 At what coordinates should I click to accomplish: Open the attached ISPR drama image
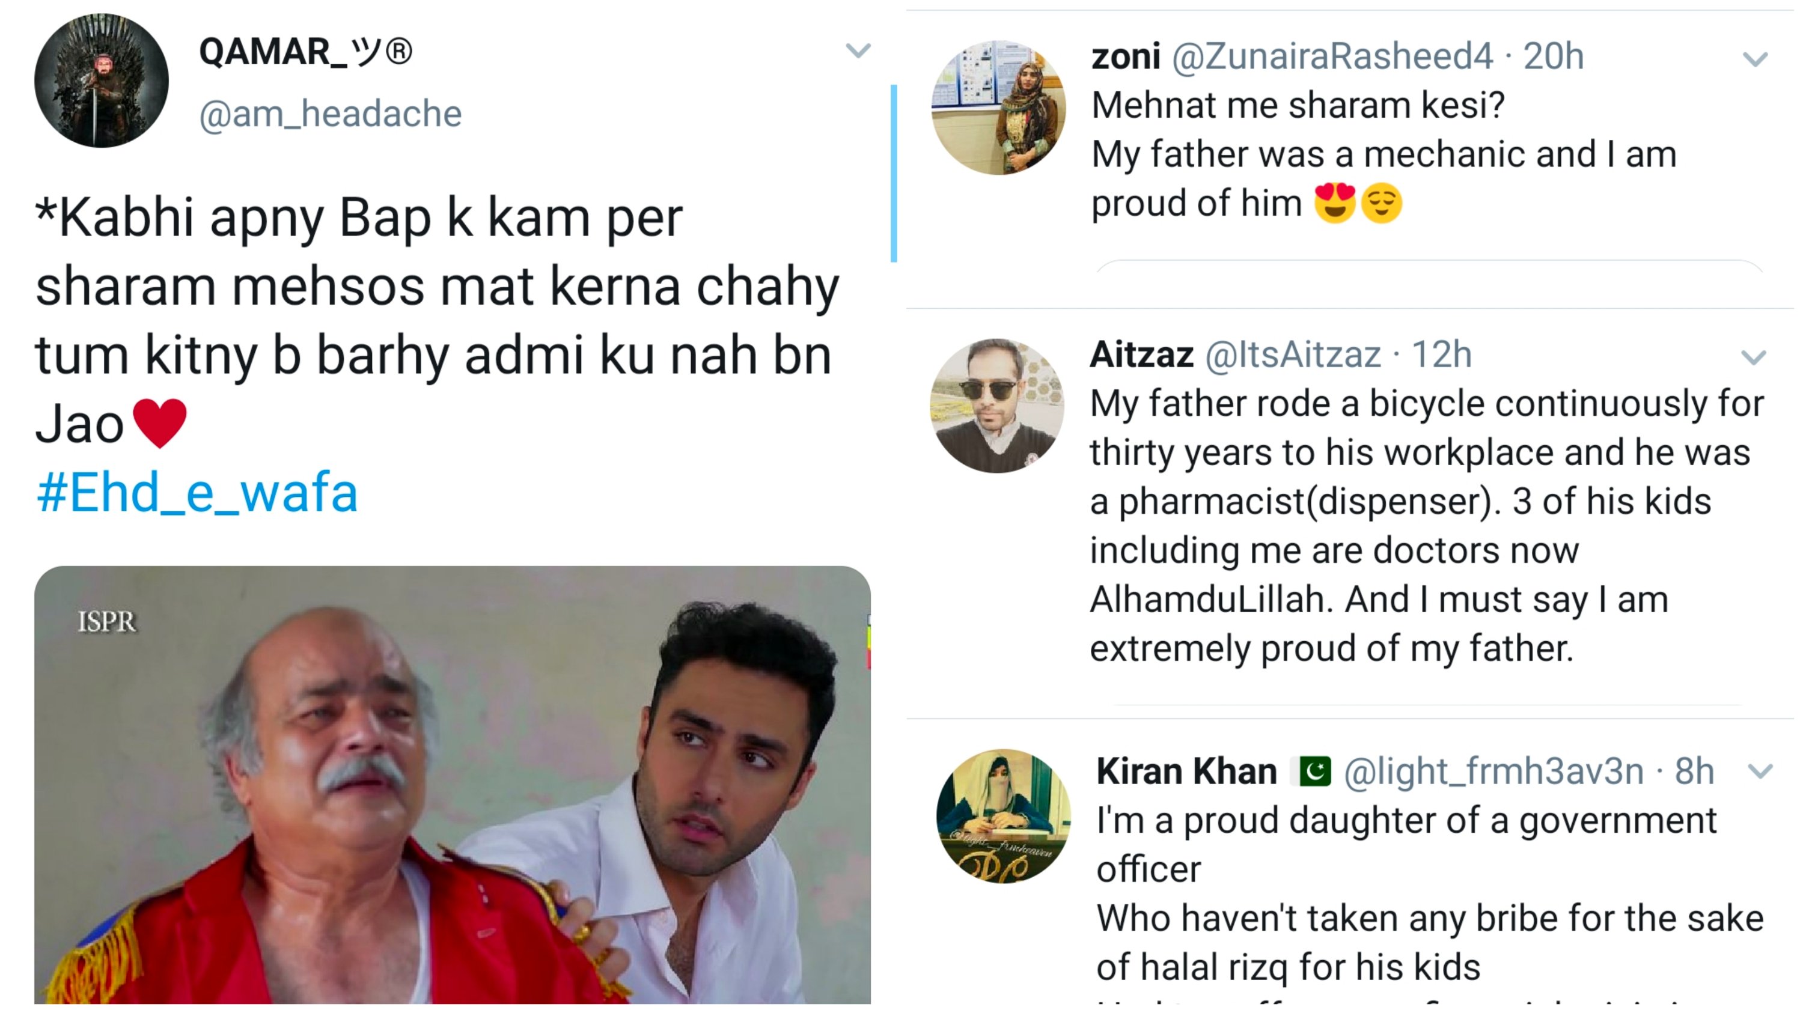pyautogui.click(x=452, y=785)
